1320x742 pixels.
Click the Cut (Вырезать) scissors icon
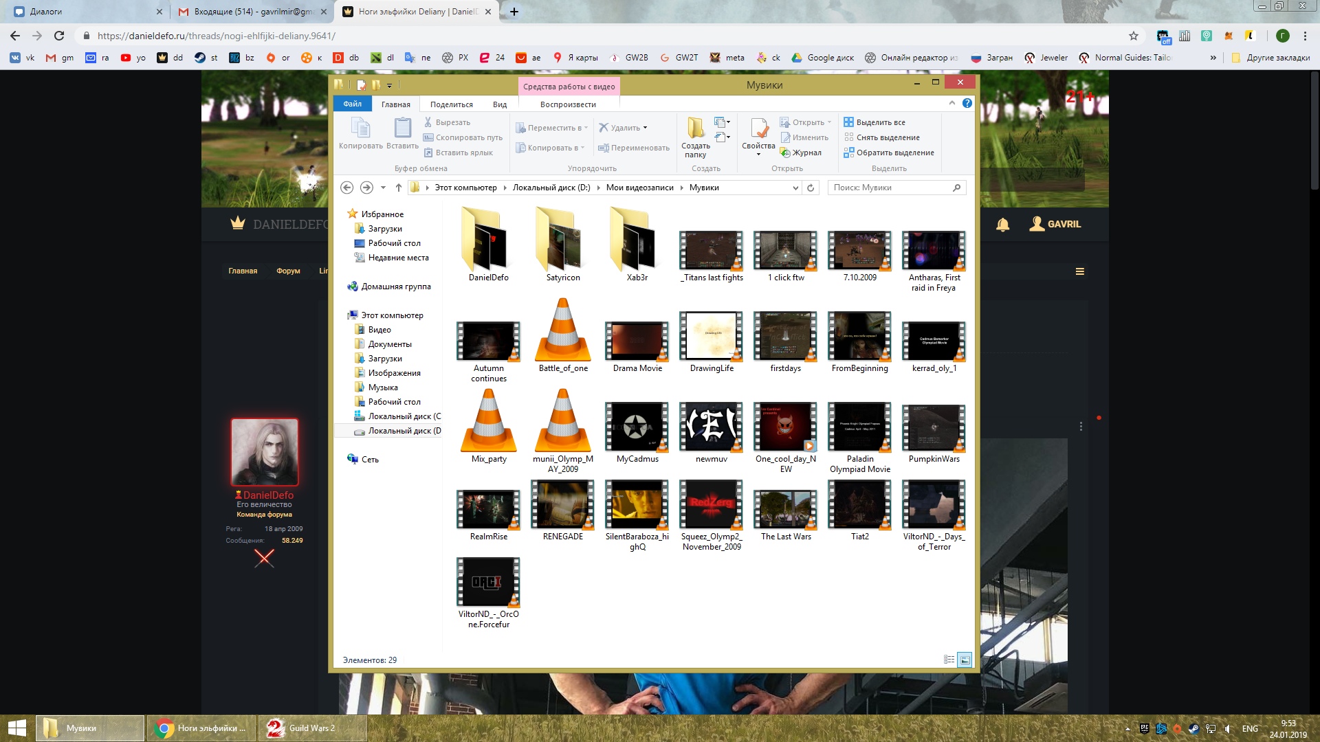click(x=428, y=122)
